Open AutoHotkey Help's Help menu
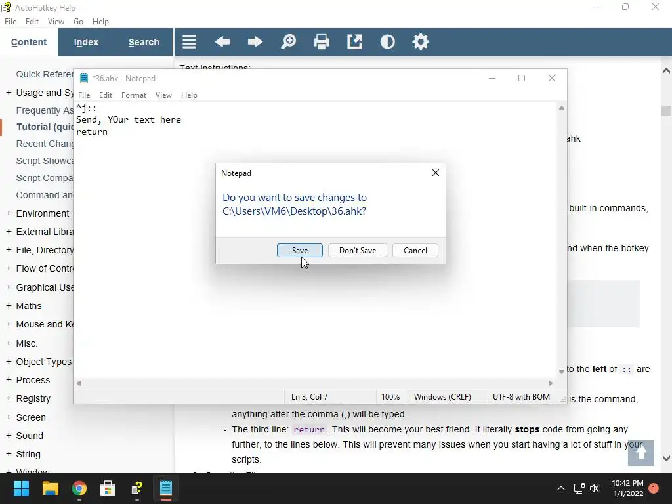Image resolution: width=672 pixels, height=504 pixels. click(x=100, y=22)
